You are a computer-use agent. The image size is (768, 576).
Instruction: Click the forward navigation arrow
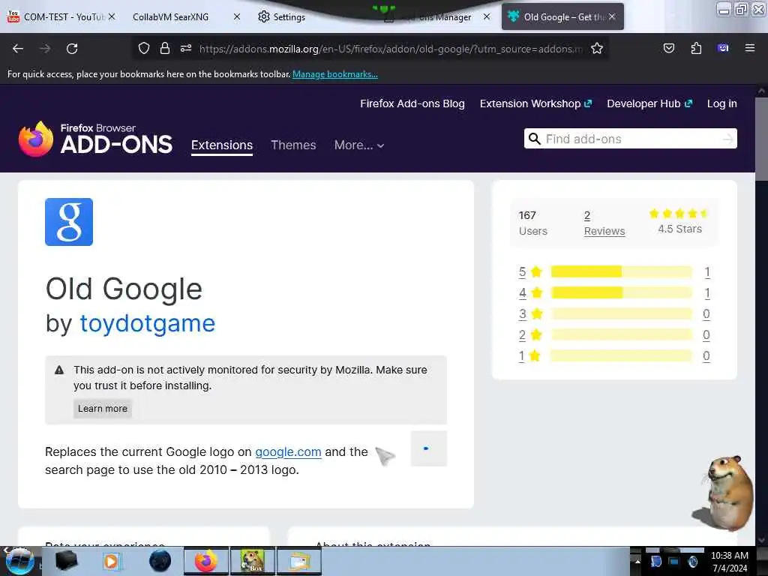point(44,49)
